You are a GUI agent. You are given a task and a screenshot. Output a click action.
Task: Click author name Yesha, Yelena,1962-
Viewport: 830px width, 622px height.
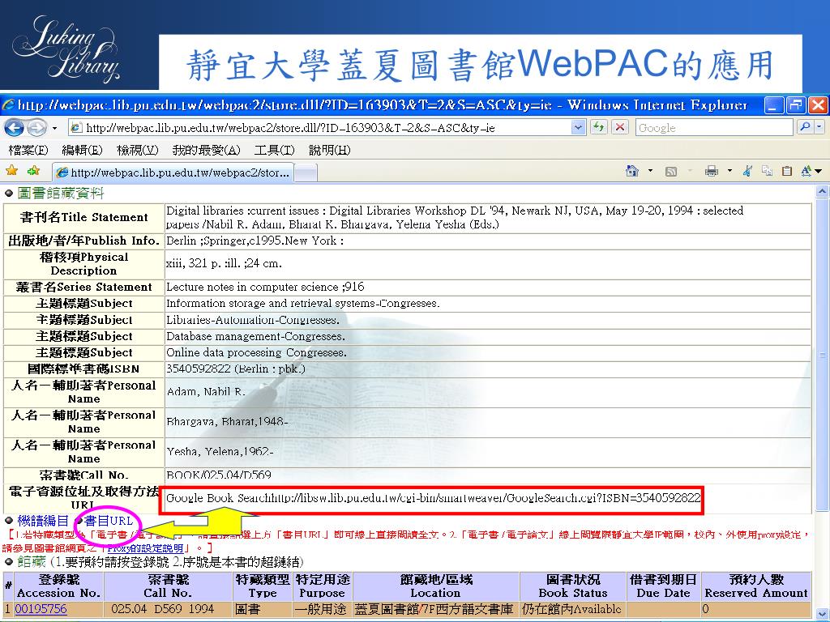point(220,452)
